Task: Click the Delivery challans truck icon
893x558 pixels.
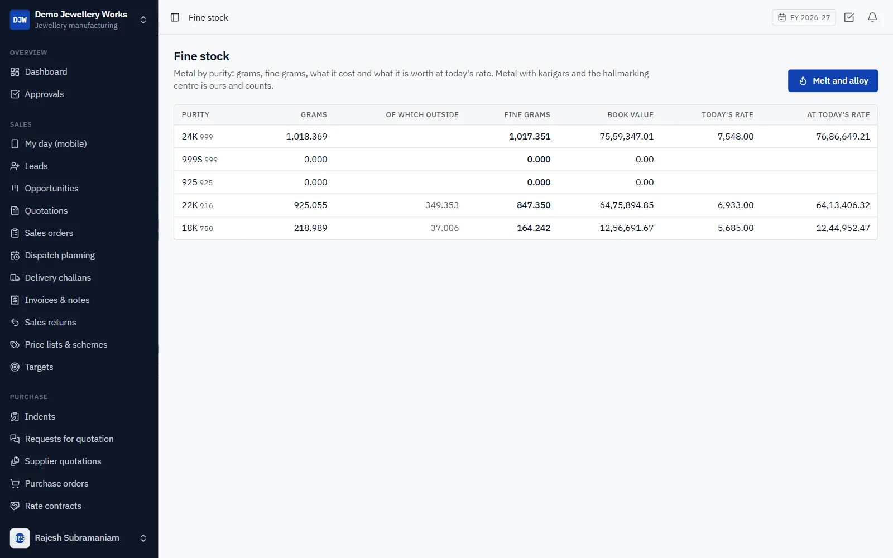Action: click(x=15, y=278)
